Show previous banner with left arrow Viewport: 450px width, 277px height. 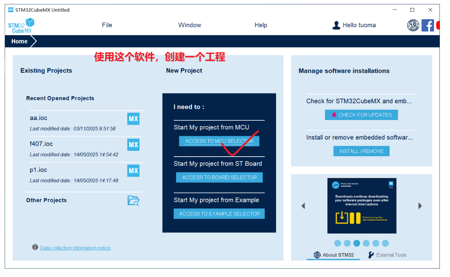(x=303, y=206)
